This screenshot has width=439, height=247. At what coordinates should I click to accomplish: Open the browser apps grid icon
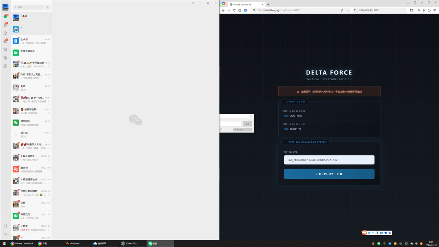(x=411, y=10)
